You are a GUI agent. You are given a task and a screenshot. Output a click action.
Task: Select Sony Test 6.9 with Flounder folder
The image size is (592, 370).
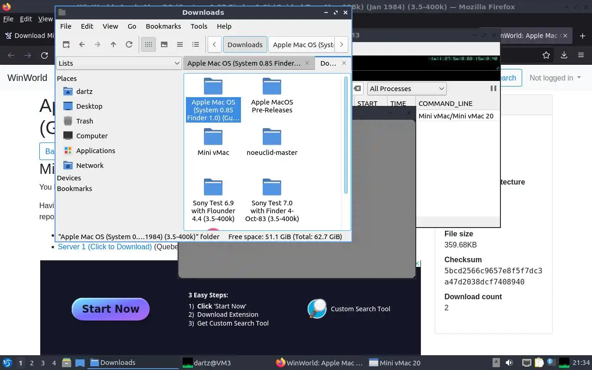tap(213, 200)
